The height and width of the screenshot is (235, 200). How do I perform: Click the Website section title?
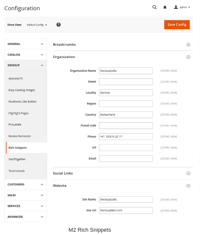pos(60,186)
